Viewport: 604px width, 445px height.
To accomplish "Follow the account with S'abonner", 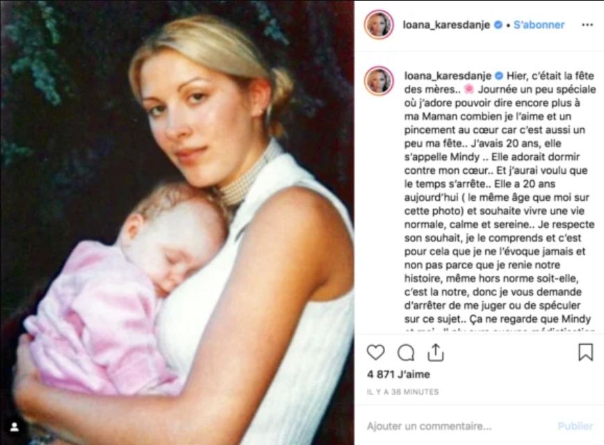I will 539,24.
